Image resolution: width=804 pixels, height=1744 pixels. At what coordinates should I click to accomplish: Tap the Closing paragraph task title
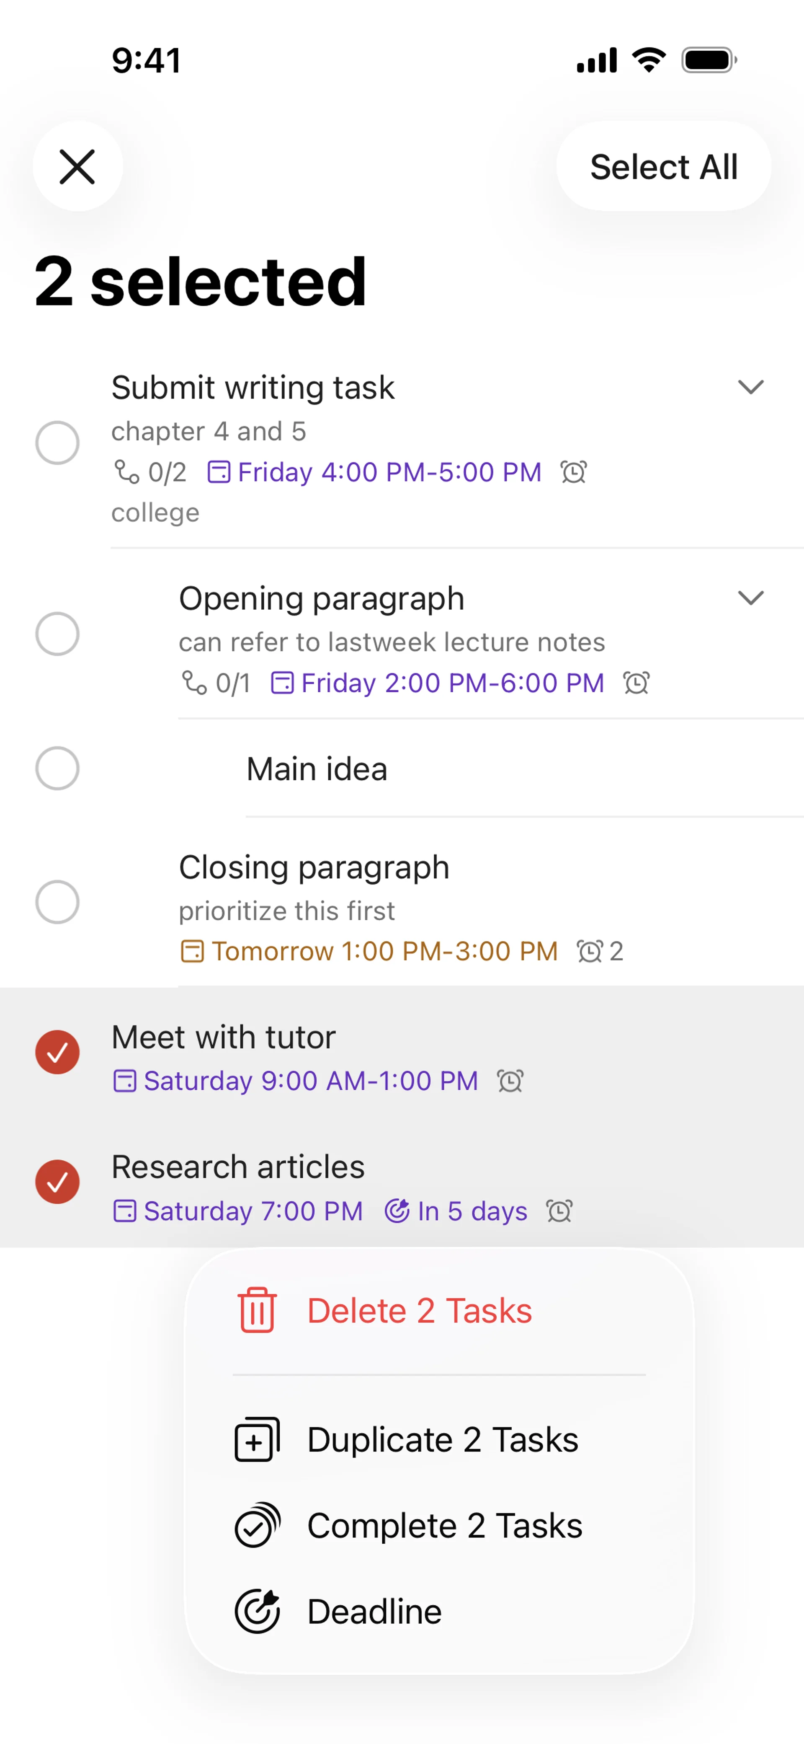pyautogui.click(x=314, y=867)
